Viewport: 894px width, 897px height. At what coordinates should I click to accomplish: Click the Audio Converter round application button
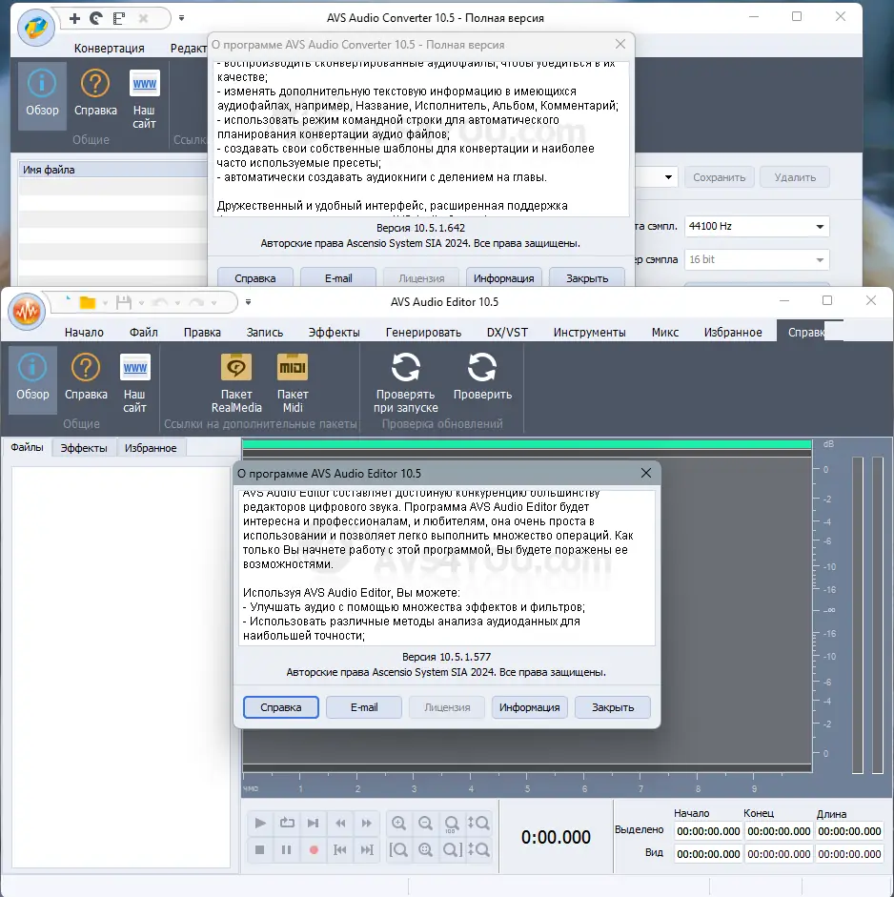click(x=36, y=27)
